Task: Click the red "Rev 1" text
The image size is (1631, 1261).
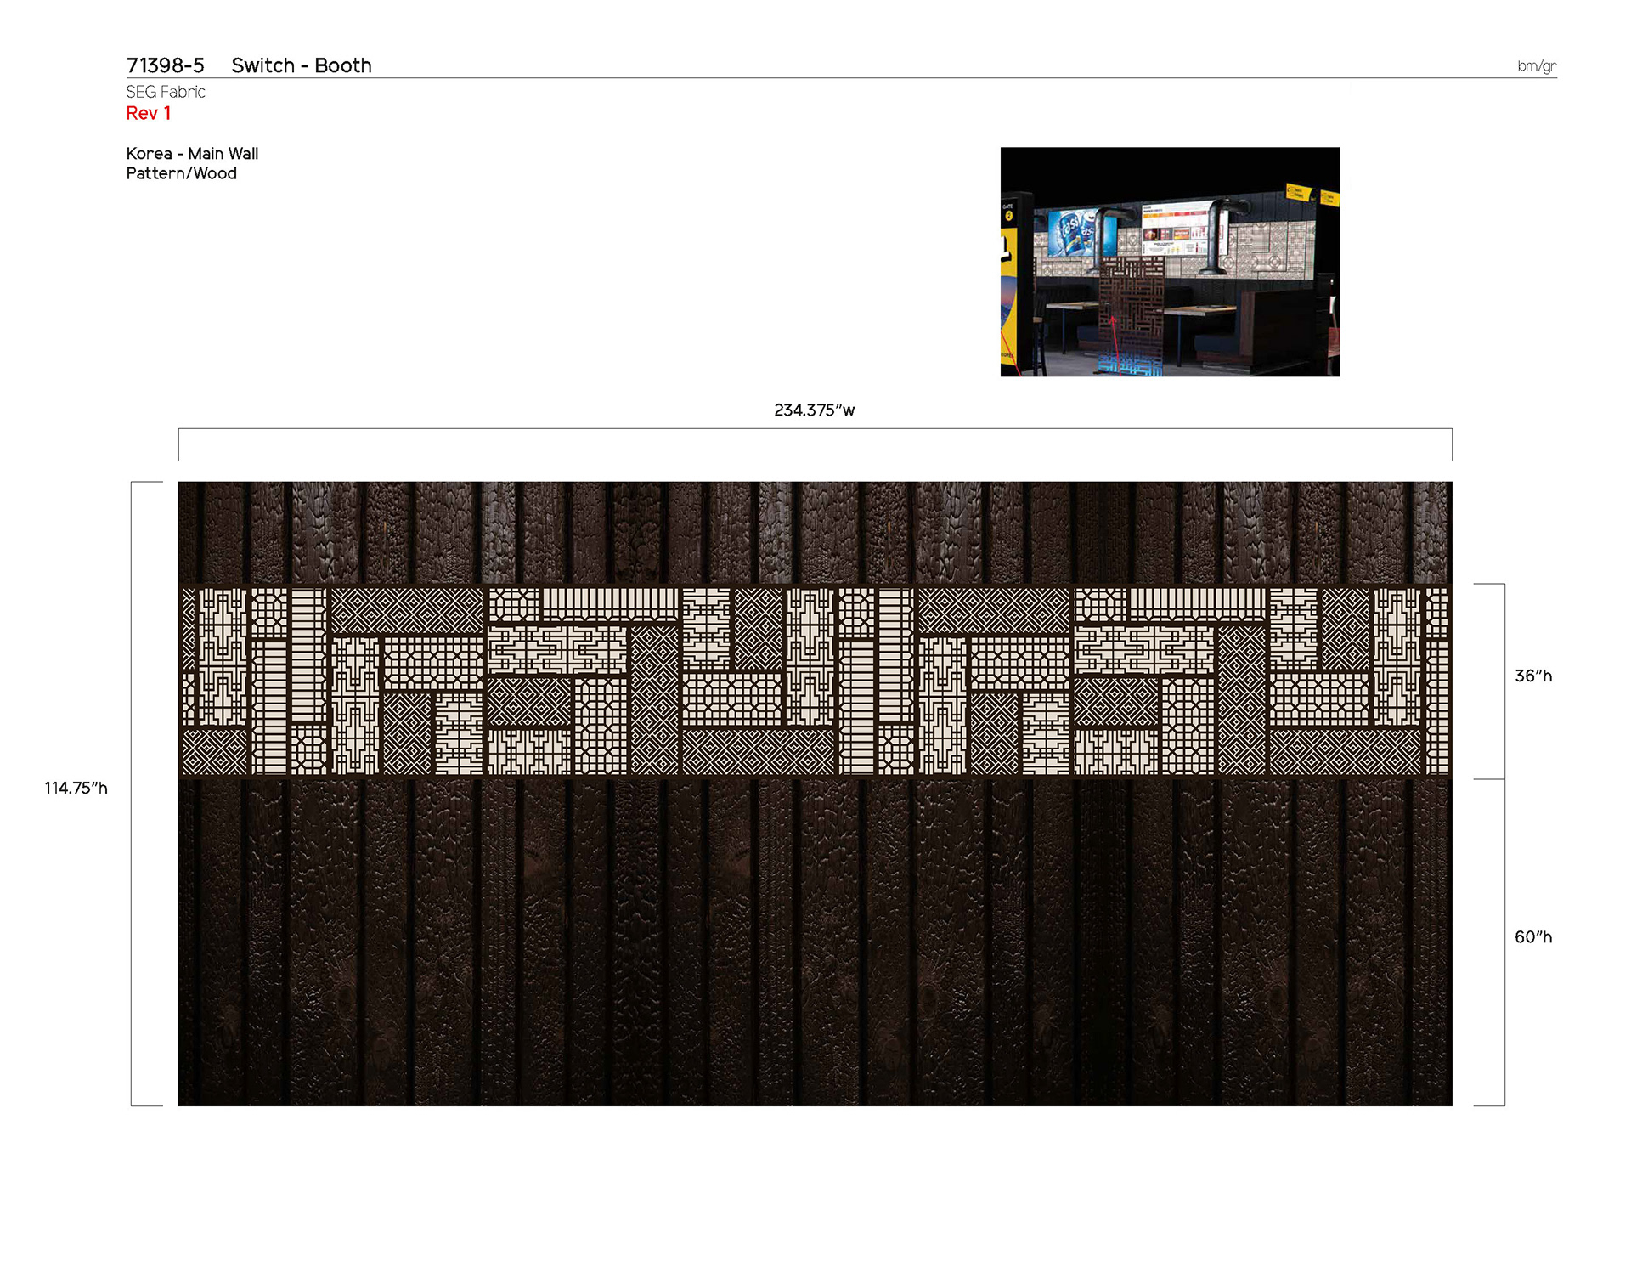Action: (x=149, y=113)
